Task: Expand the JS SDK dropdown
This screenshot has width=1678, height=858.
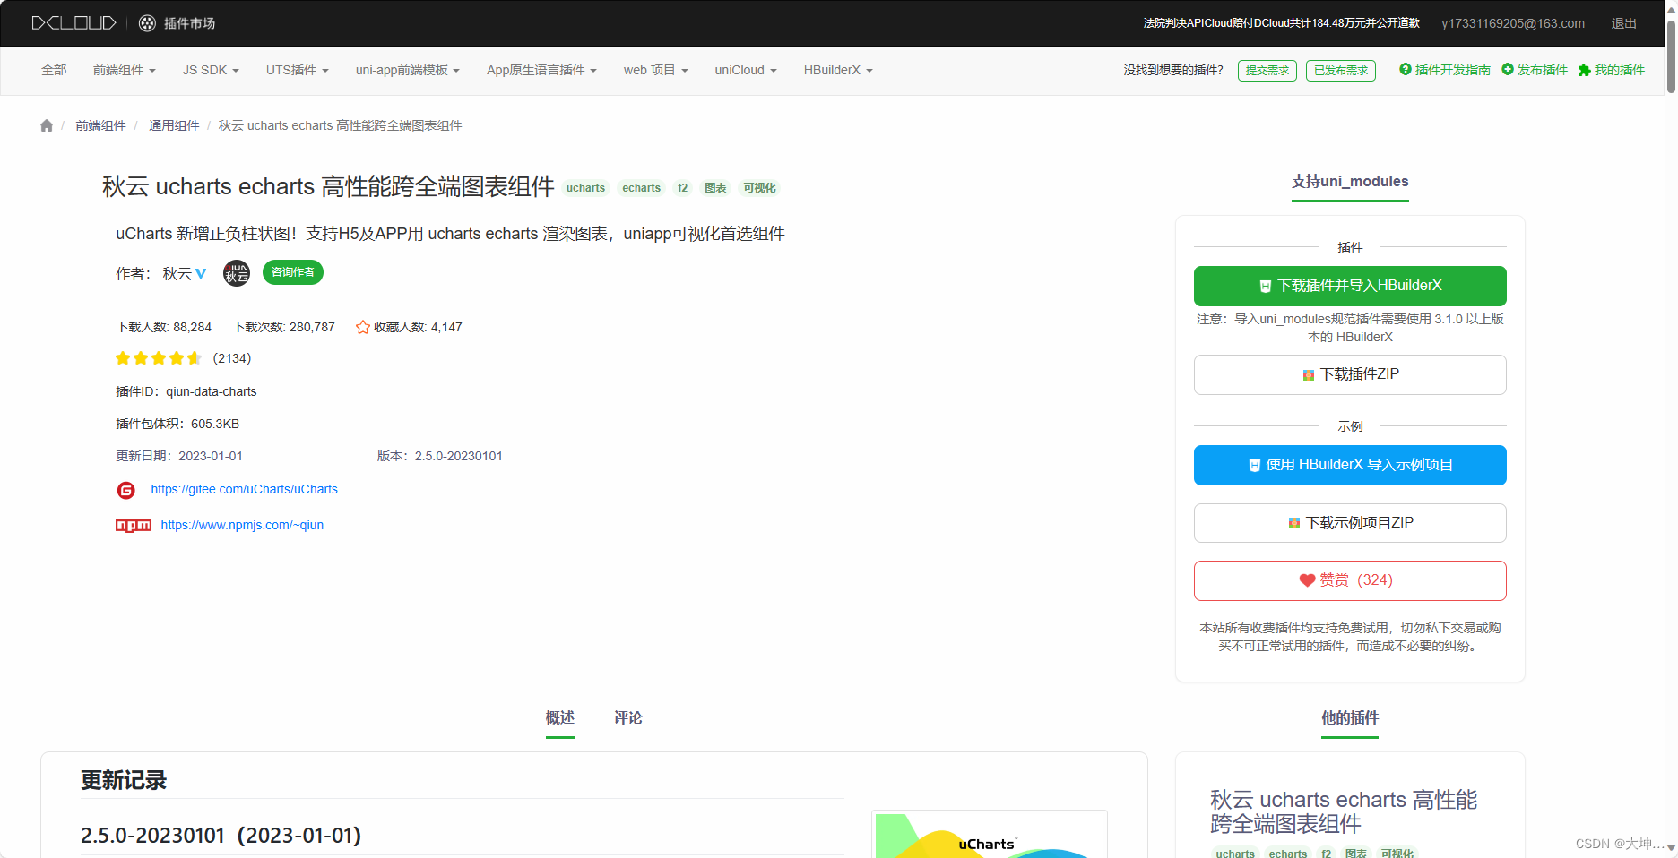Action: click(211, 70)
